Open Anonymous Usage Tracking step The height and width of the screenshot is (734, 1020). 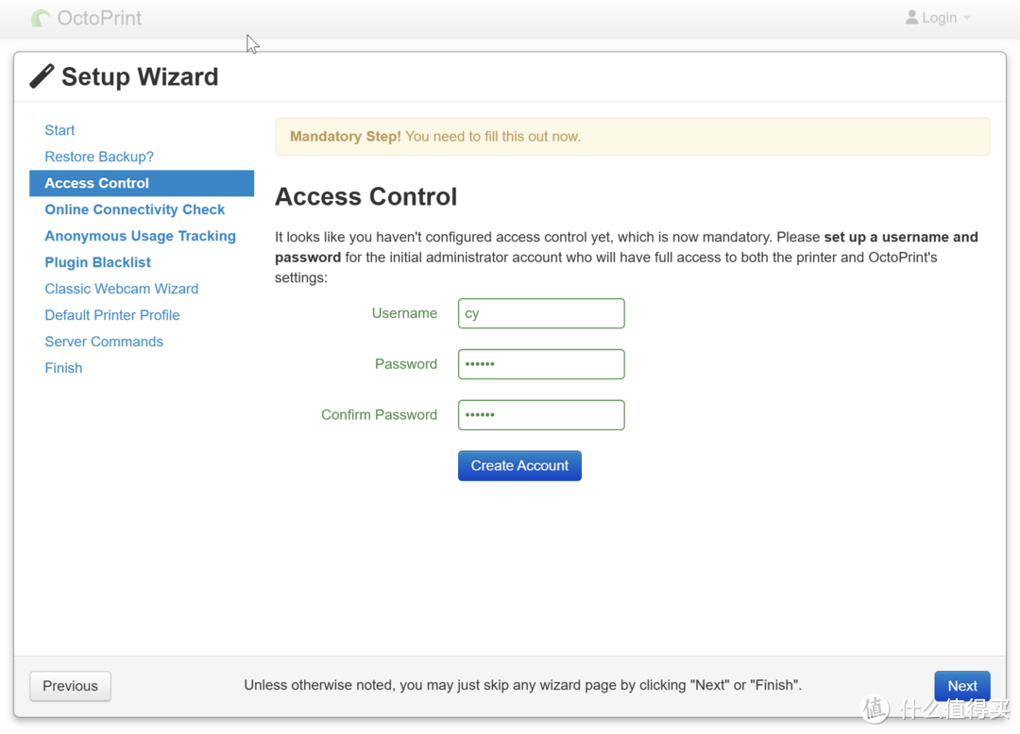pos(140,236)
